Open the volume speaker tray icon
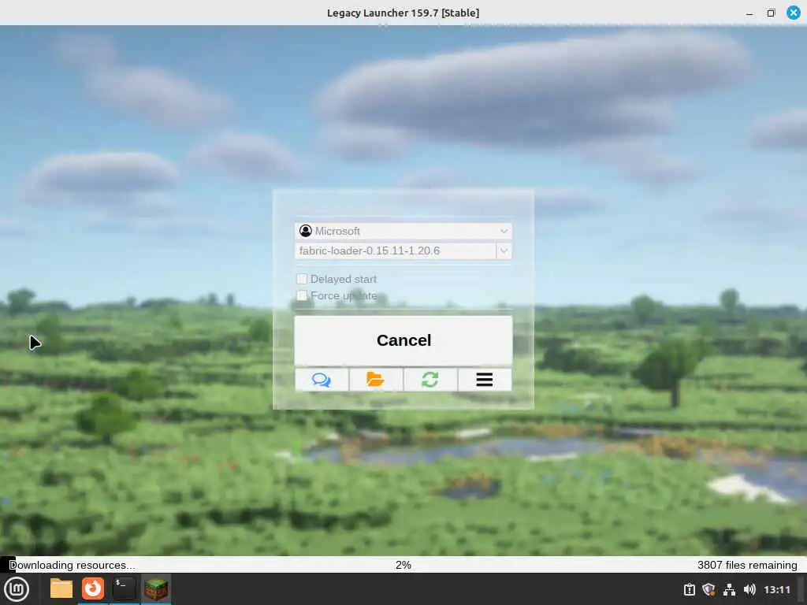The height and width of the screenshot is (605, 807). pyautogui.click(x=749, y=589)
